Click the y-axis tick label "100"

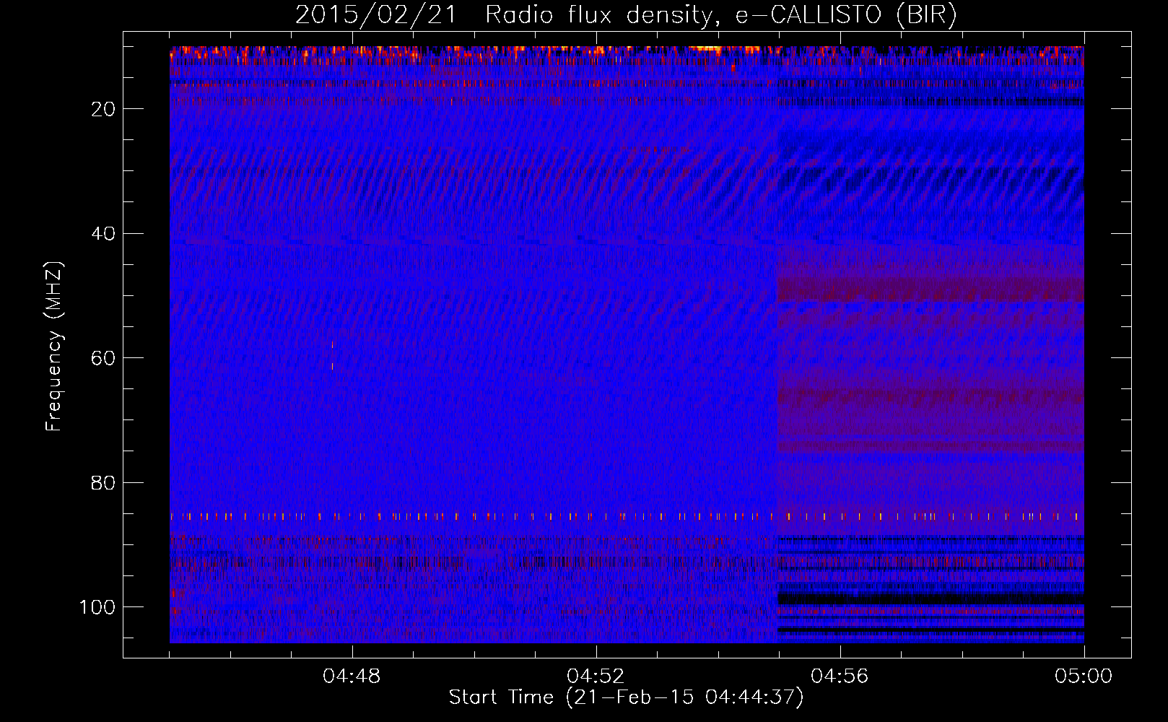click(x=97, y=607)
